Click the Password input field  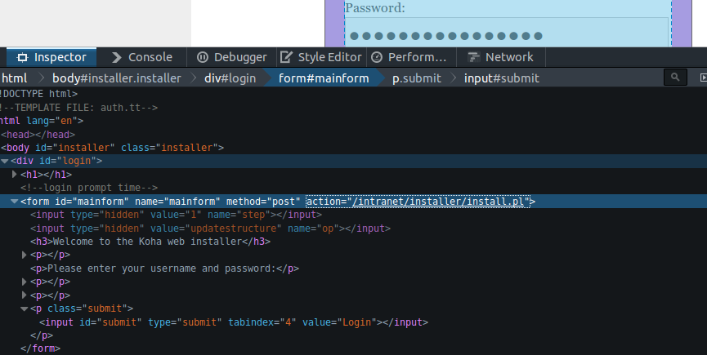pyautogui.click(x=498, y=35)
